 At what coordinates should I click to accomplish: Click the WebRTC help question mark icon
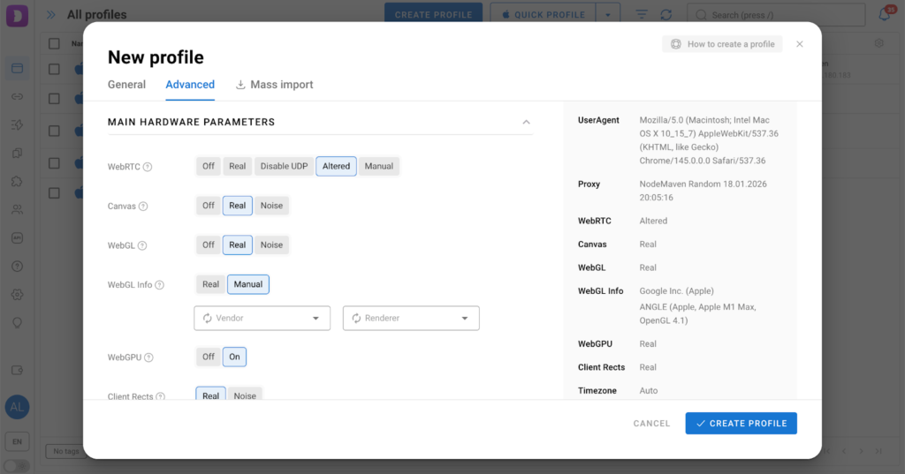tap(148, 167)
